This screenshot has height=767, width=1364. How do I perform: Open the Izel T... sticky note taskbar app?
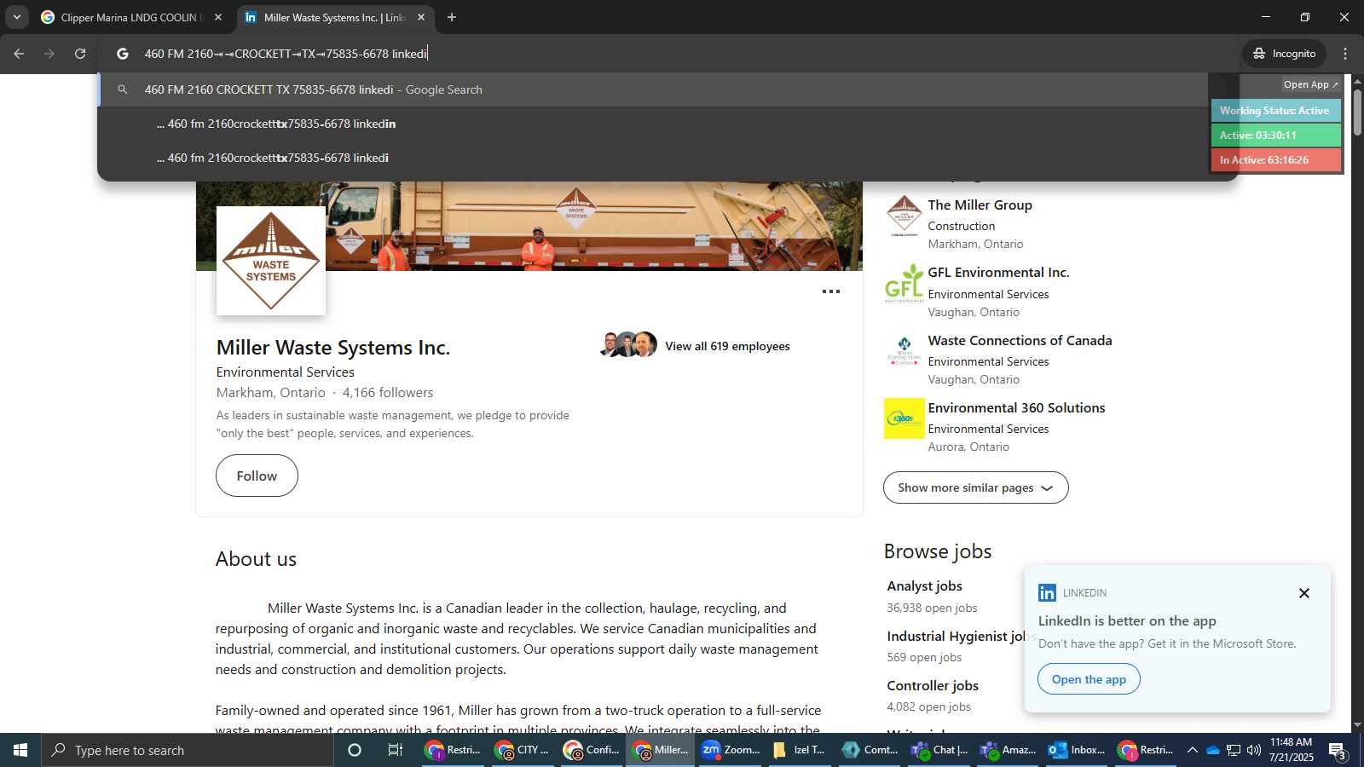point(799,750)
